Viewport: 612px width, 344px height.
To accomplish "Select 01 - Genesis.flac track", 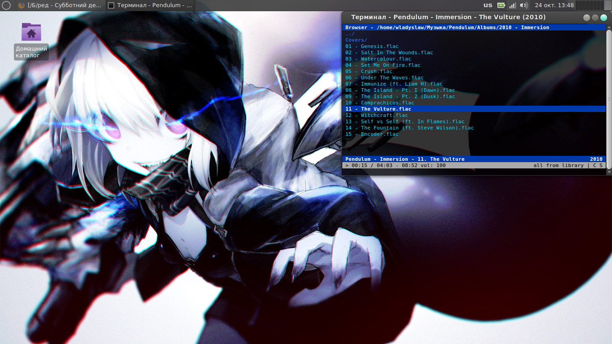I will [372, 46].
